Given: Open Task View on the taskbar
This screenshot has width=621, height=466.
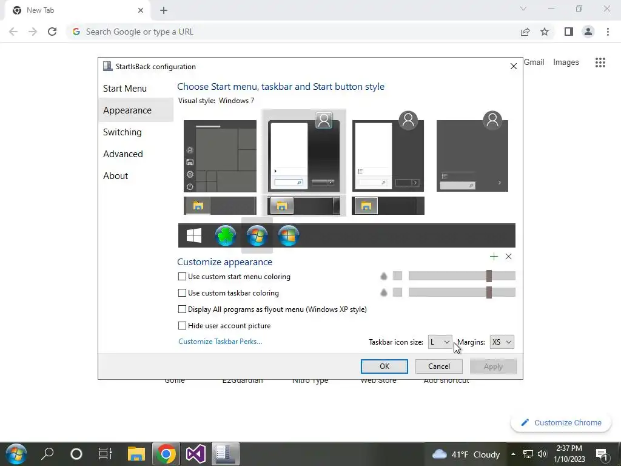Looking at the screenshot, I should click(x=106, y=454).
